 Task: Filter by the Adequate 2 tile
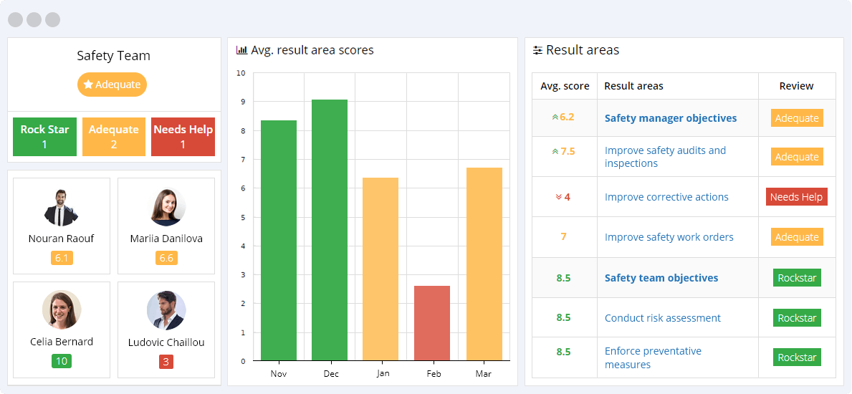tap(113, 136)
